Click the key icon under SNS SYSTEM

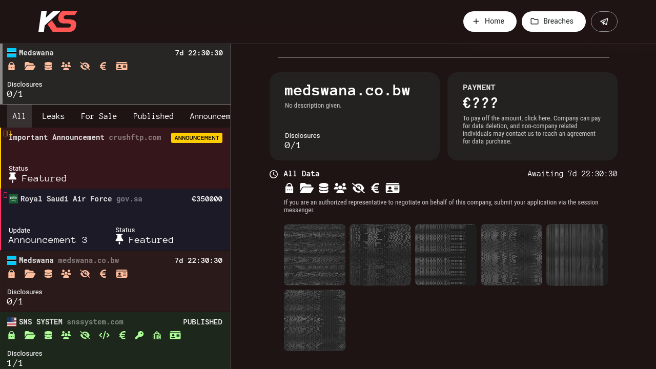(139, 335)
